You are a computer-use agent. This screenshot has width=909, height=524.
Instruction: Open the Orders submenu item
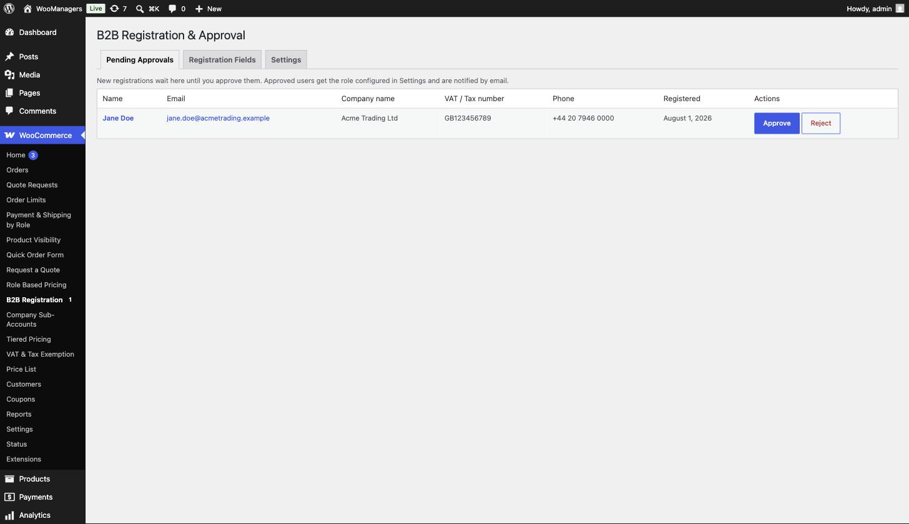(x=17, y=170)
